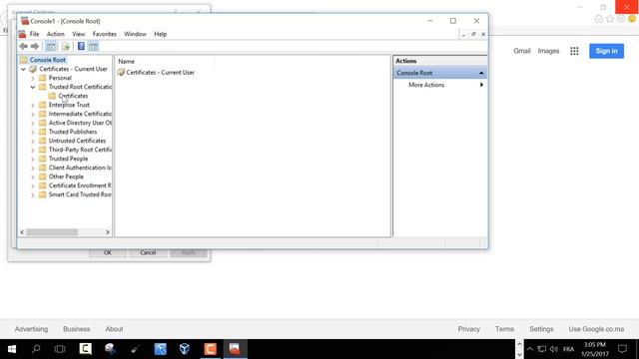The width and height of the screenshot is (639, 359).
Task: Click the Export List toolbar icon
Action: [x=66, y=47]
